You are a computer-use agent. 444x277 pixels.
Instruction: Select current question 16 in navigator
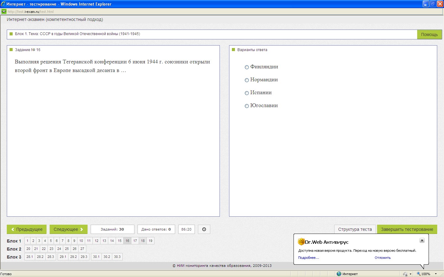point(127,241)
